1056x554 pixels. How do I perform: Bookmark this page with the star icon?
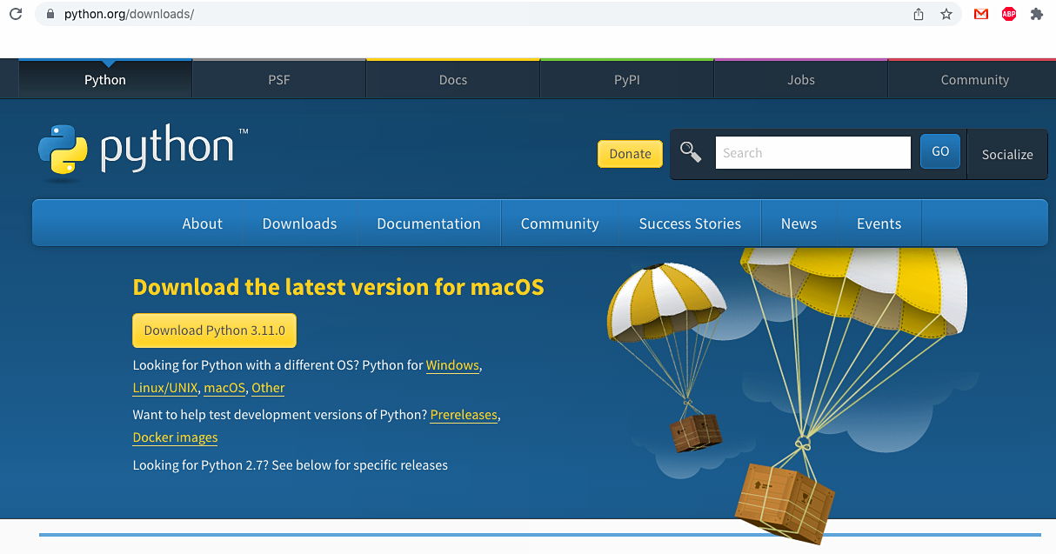pyautogui.click(x=946, y=14)
